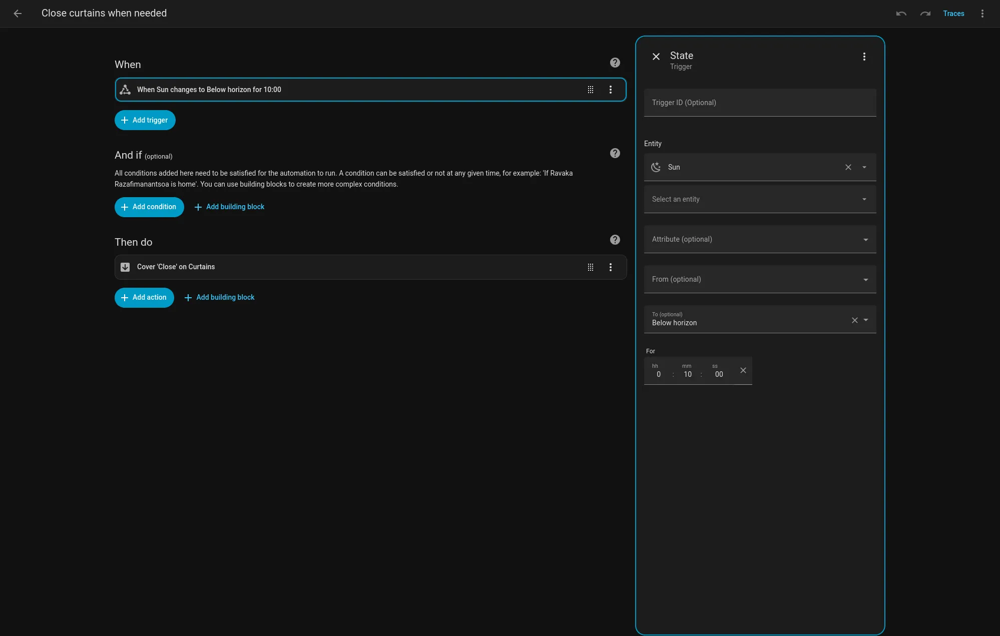
Task: Click 'Add building block' under Then do
Action: pyautogui.click(x=225, y=297)
